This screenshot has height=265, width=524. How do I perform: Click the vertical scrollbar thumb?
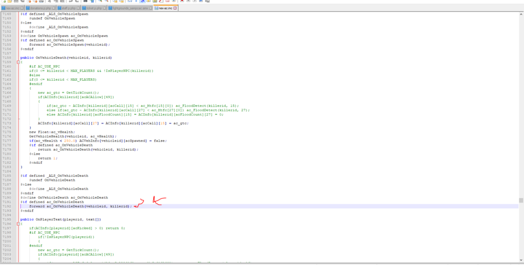tap(521, 200)
